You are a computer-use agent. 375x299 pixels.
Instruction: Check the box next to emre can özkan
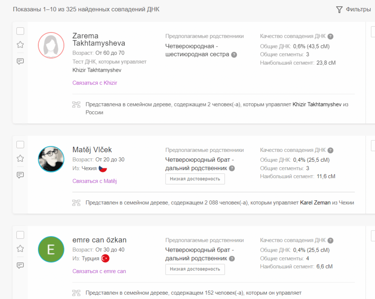tap(21, 235)
